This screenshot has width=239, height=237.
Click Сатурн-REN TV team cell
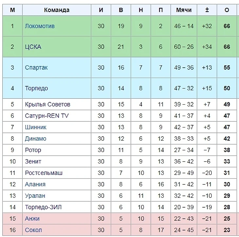(x=47, y=116)
